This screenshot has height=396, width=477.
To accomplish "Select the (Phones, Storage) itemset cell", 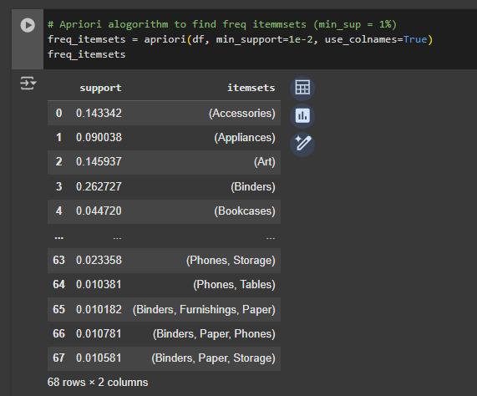I will click(x=231, y=261).
